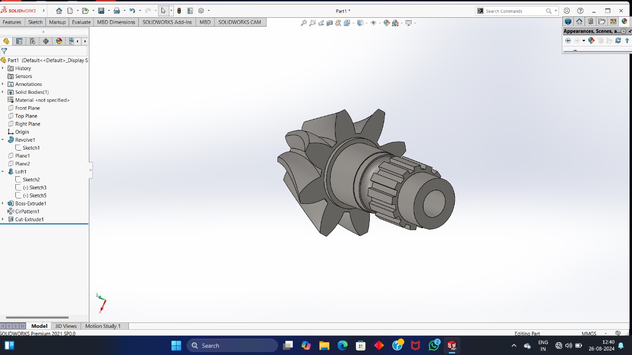Viewport: 632px width, 355px height.
Task: Open the Save document icon
Action: tap(101, 11)
